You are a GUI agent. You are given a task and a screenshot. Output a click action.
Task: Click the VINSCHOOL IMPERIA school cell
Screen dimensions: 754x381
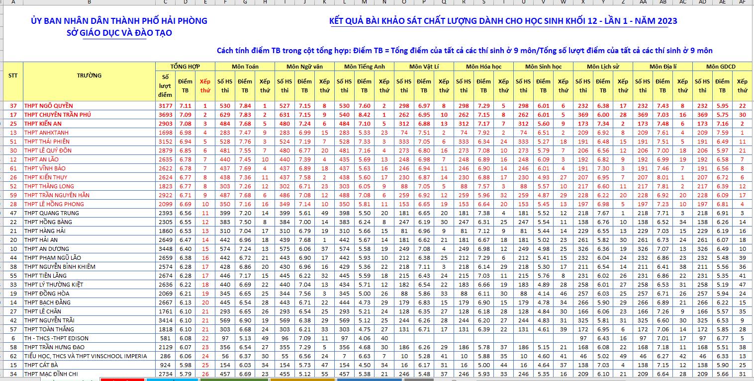[x=85, y=356]
